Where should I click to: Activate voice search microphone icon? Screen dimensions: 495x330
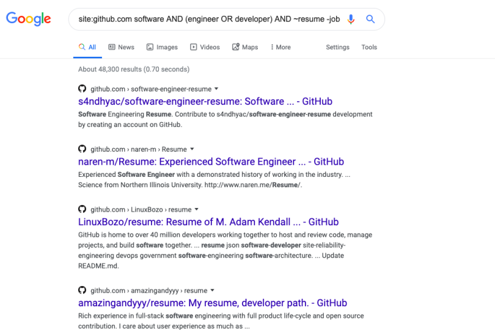(x=351, y=20)
